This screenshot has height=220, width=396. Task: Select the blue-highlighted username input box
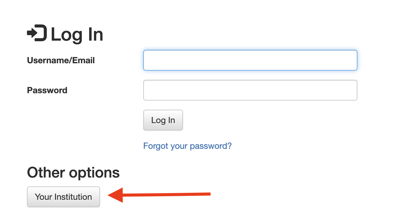[x=250, y=60]
